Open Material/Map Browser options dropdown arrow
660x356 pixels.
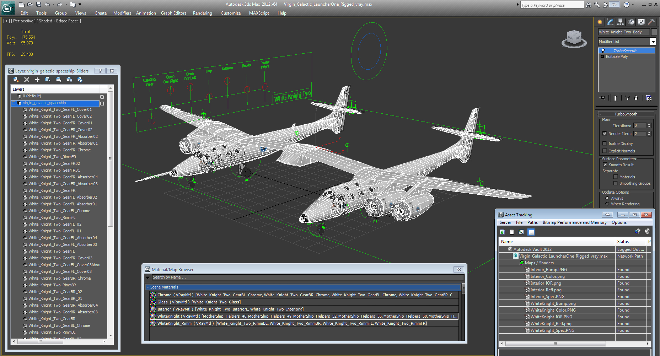[x=148, y=277]
